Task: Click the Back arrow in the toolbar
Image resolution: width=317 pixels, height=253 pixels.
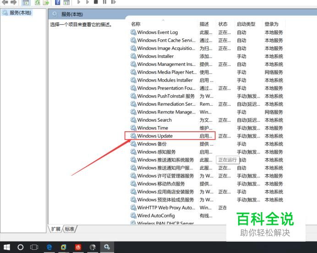Action: pos(5,2)
